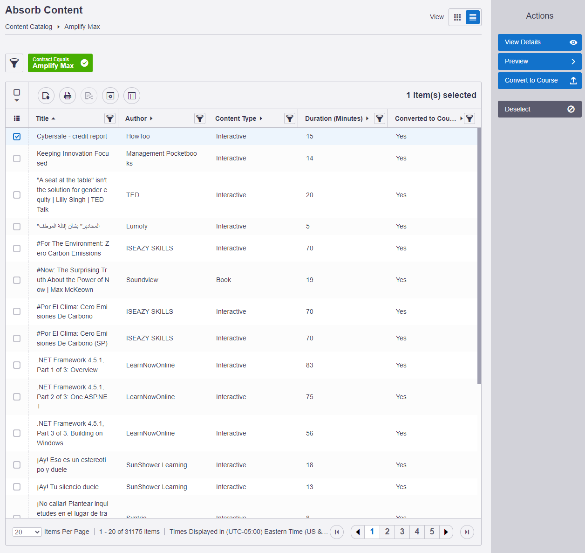Remove the Amplify Max contract filter checkmark

pyautogui.click(x=84, y=63)
